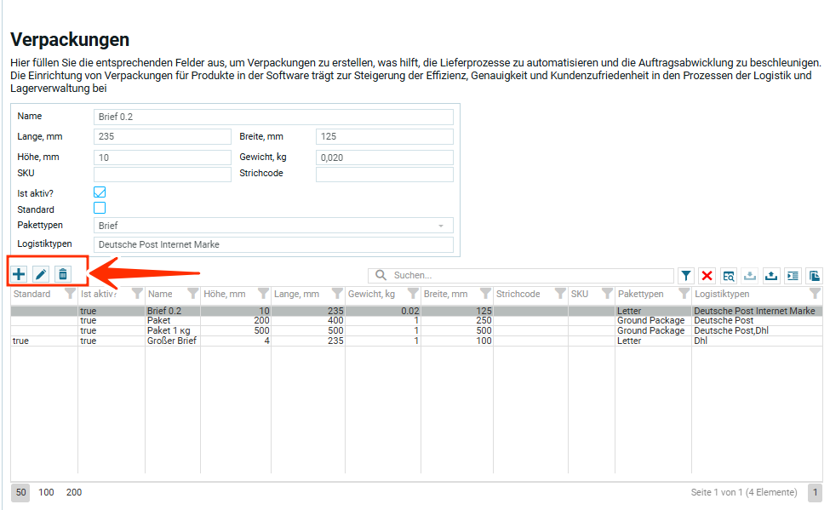
Task: Click the upload tray icon
Action: 771,276
